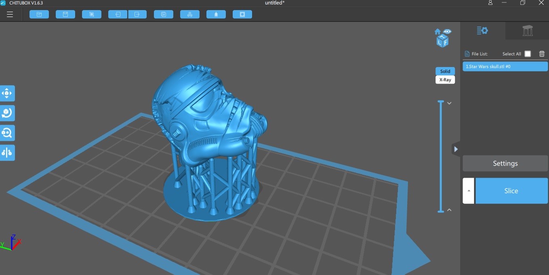Click the top face of view cube
Image resolution: width=549 pixels, height=275 pixels.
(442, 37)
